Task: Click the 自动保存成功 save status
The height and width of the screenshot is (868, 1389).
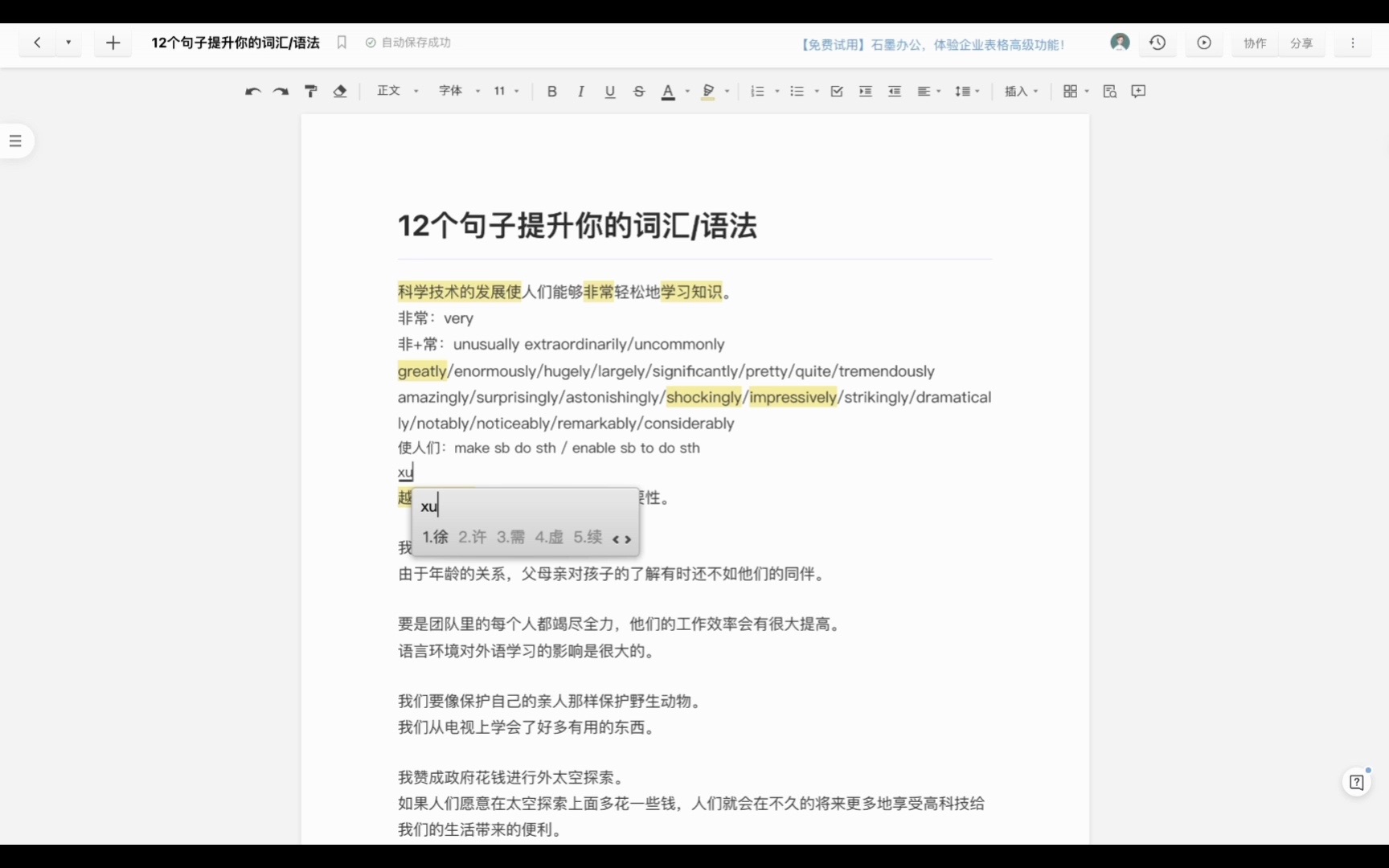Action: click(408, 43)
